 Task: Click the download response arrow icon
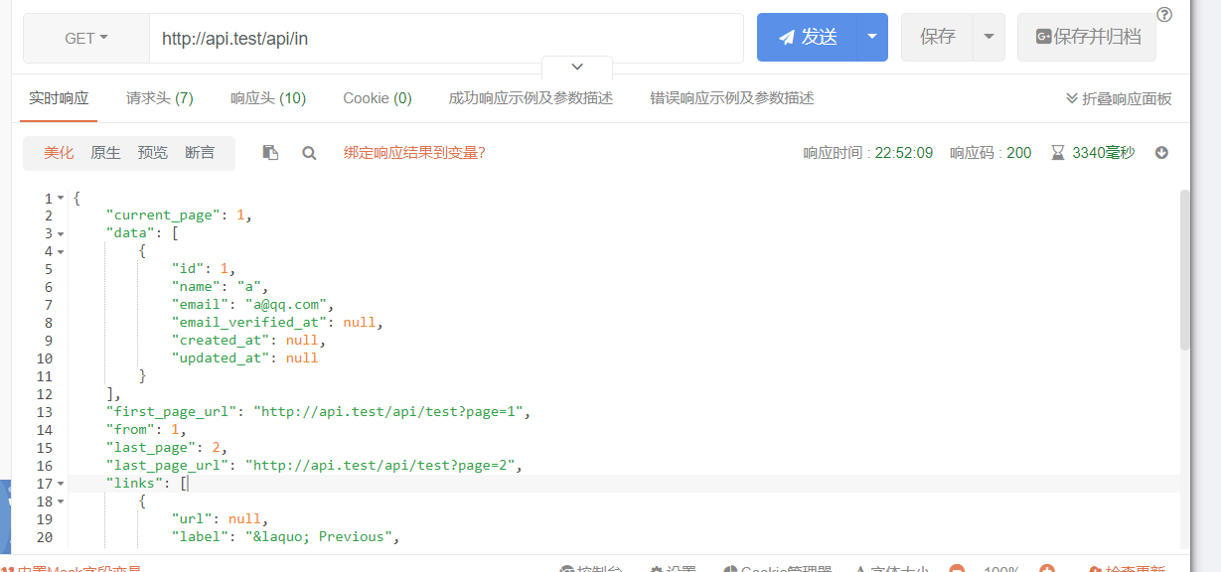point(1161,153)
